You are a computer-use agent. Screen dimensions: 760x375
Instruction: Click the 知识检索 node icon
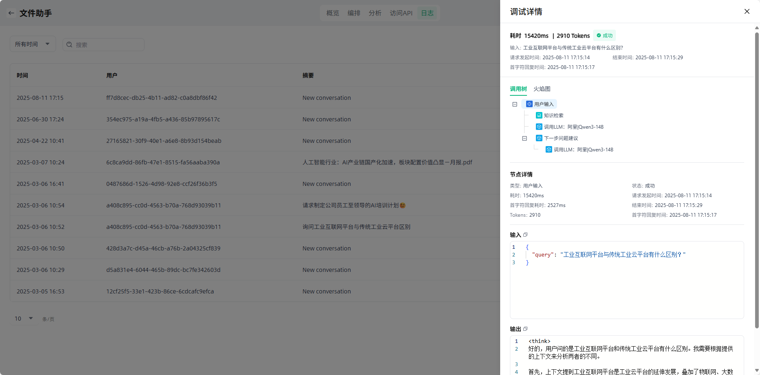(x=539, y=115)
